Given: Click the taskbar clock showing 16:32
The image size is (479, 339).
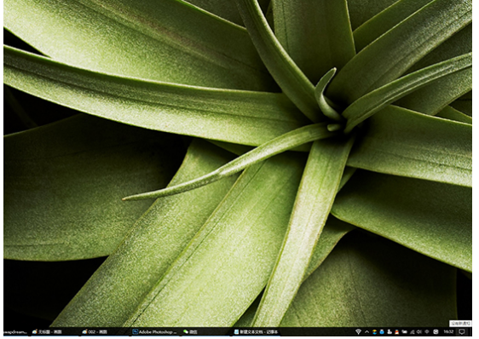Looking at the screenshot, I should point(449,331).
